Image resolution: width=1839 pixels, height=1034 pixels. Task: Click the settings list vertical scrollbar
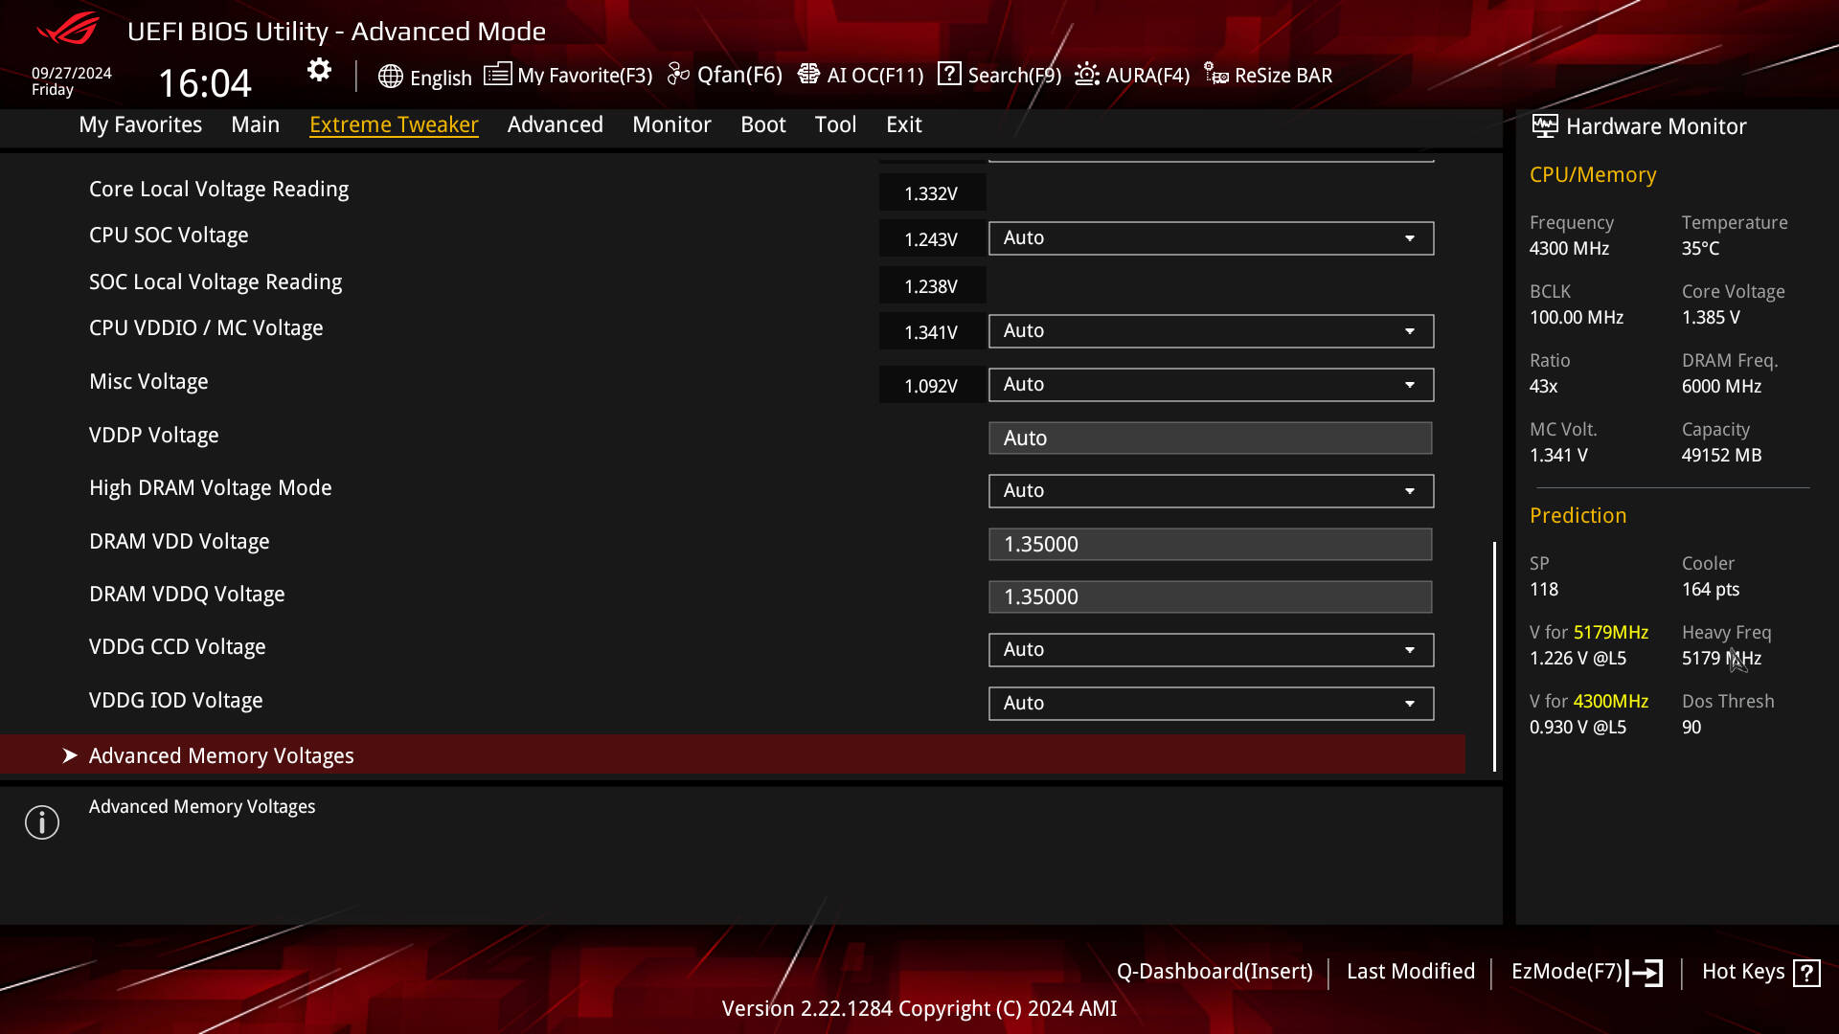(1494, 656)
